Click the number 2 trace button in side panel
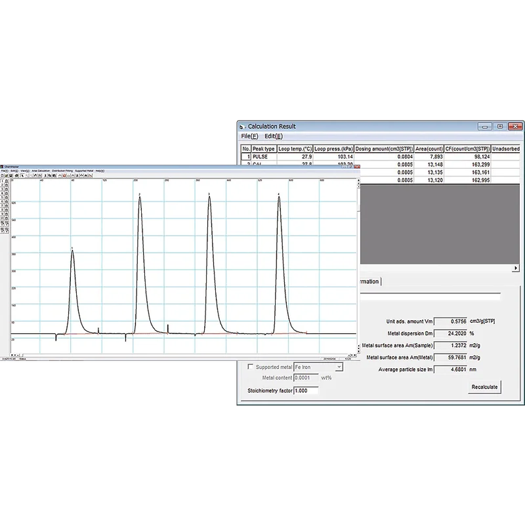525x525 pixels. click(x=3, y=185)
